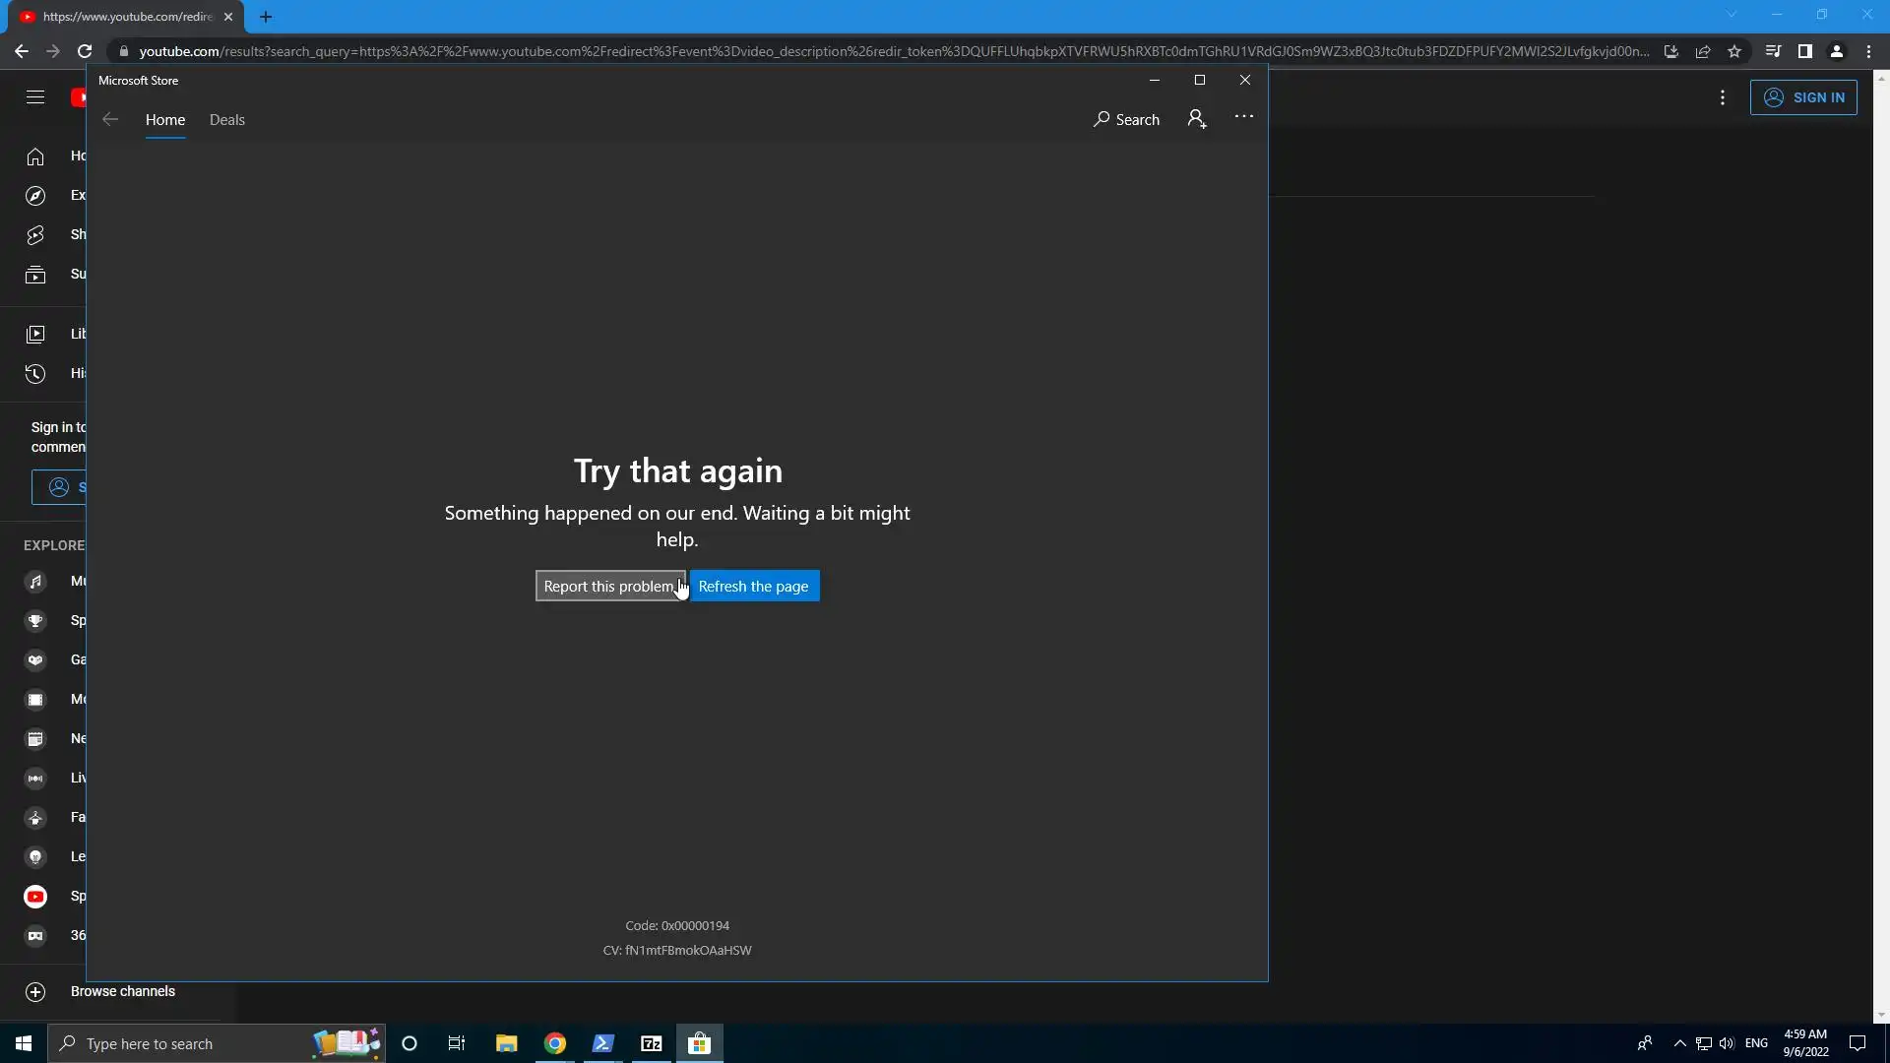Reload the page in Chrome
The height and width of the screenshot is (1063, 1890).
(x=85, y=51)
